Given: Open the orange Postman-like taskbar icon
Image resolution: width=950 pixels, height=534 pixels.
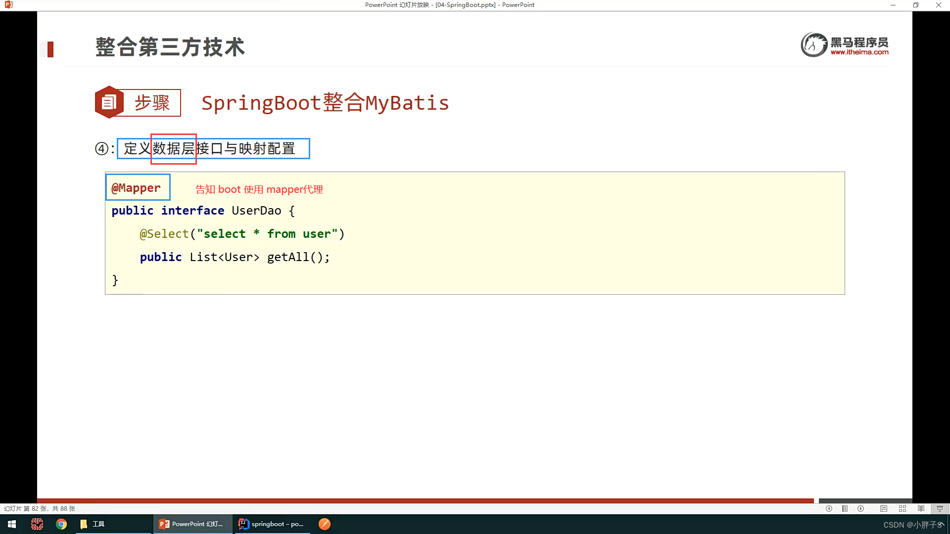Looking at the screenshot, I should (325, 524).
